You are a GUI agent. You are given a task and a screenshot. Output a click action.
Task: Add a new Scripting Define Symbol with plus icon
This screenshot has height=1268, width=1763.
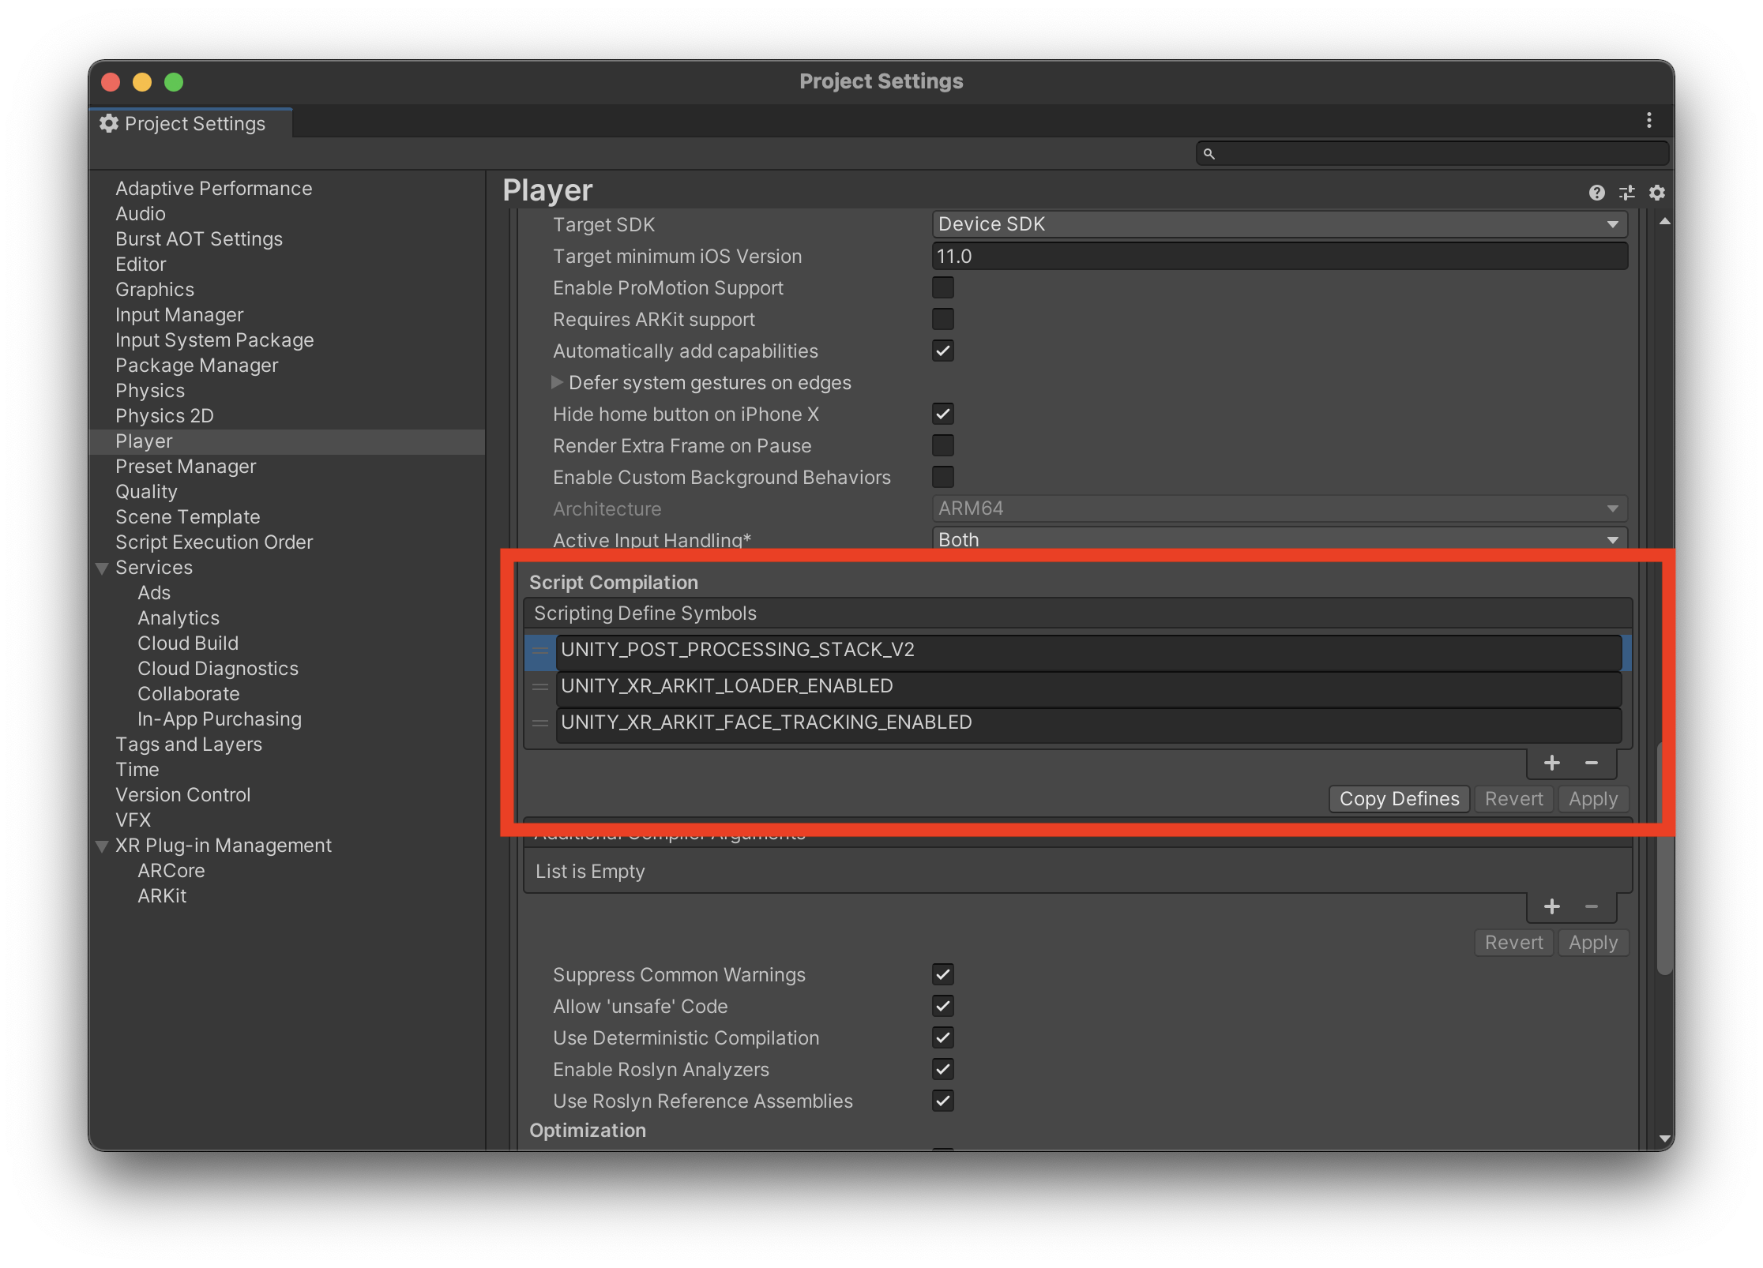[x=1551, y=763]
